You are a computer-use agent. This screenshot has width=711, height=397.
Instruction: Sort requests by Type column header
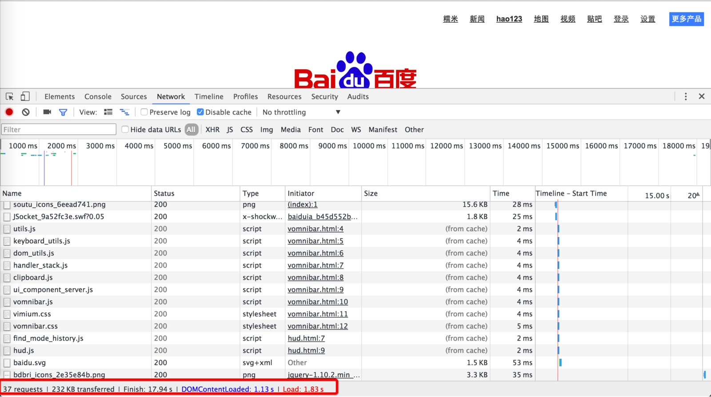click(x=263, y=193)
